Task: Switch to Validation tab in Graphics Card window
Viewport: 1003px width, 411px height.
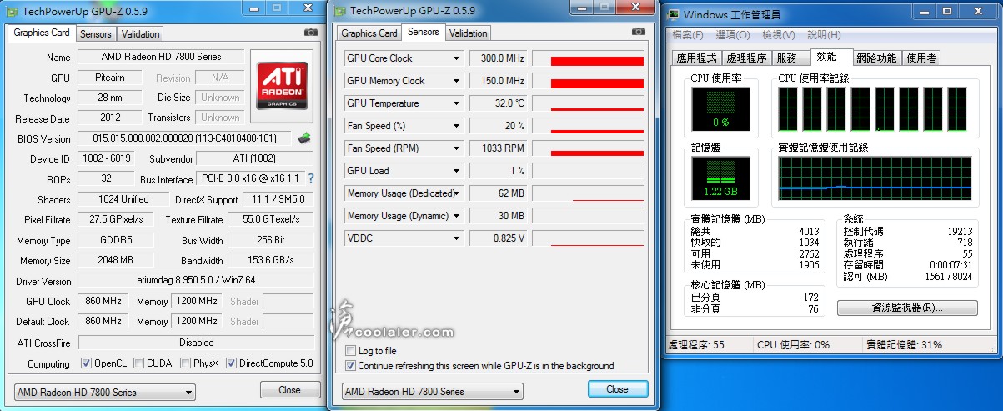Action: point(140,34)
